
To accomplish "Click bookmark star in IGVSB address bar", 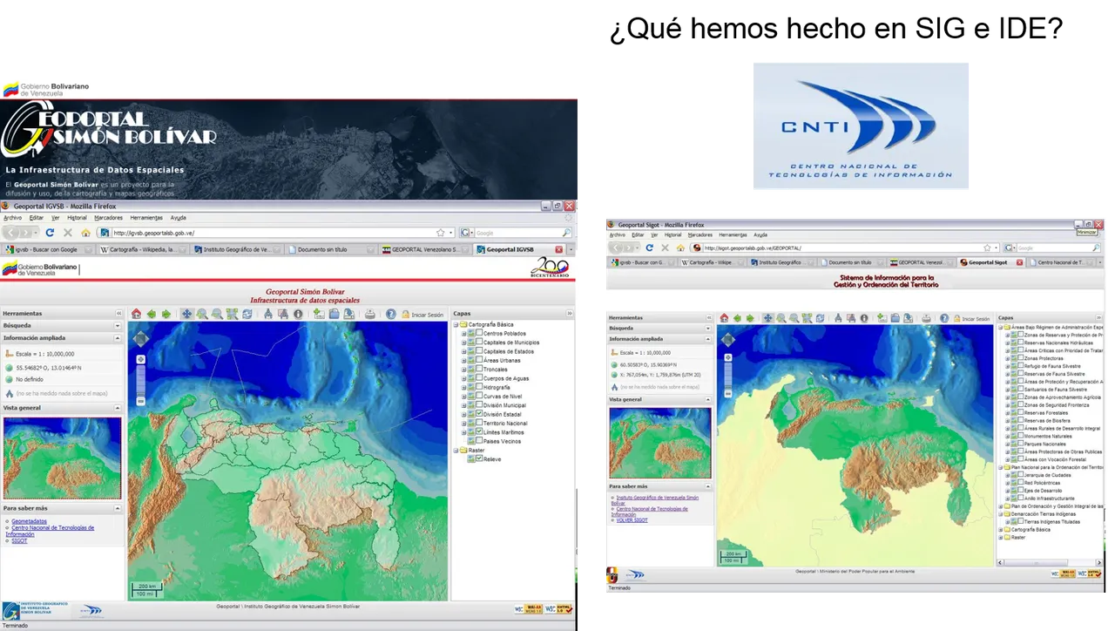I will tap(441, 233).
